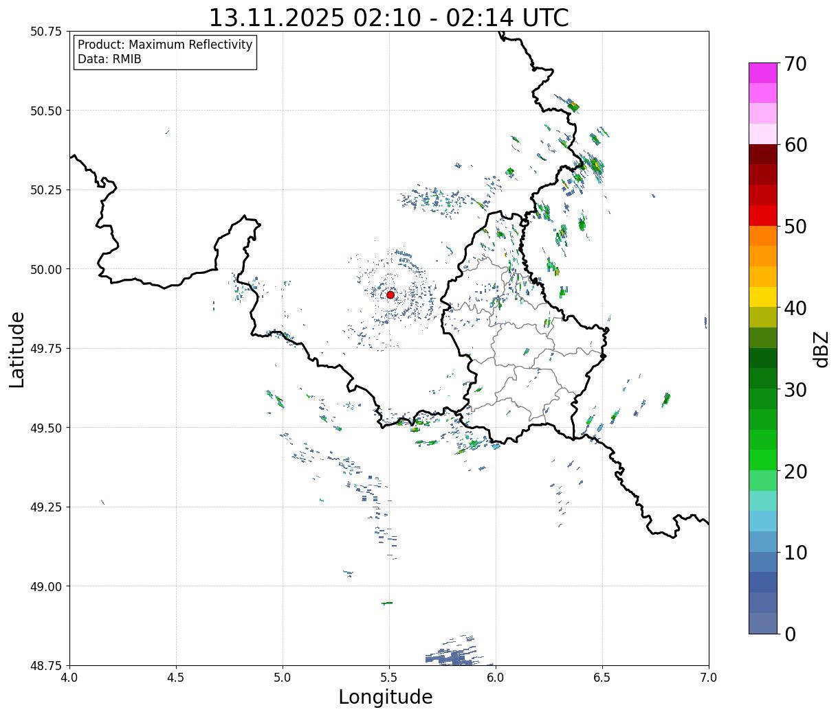
Task: Click the '5.5' longitude tick label
Action: [x=389, y=678]
